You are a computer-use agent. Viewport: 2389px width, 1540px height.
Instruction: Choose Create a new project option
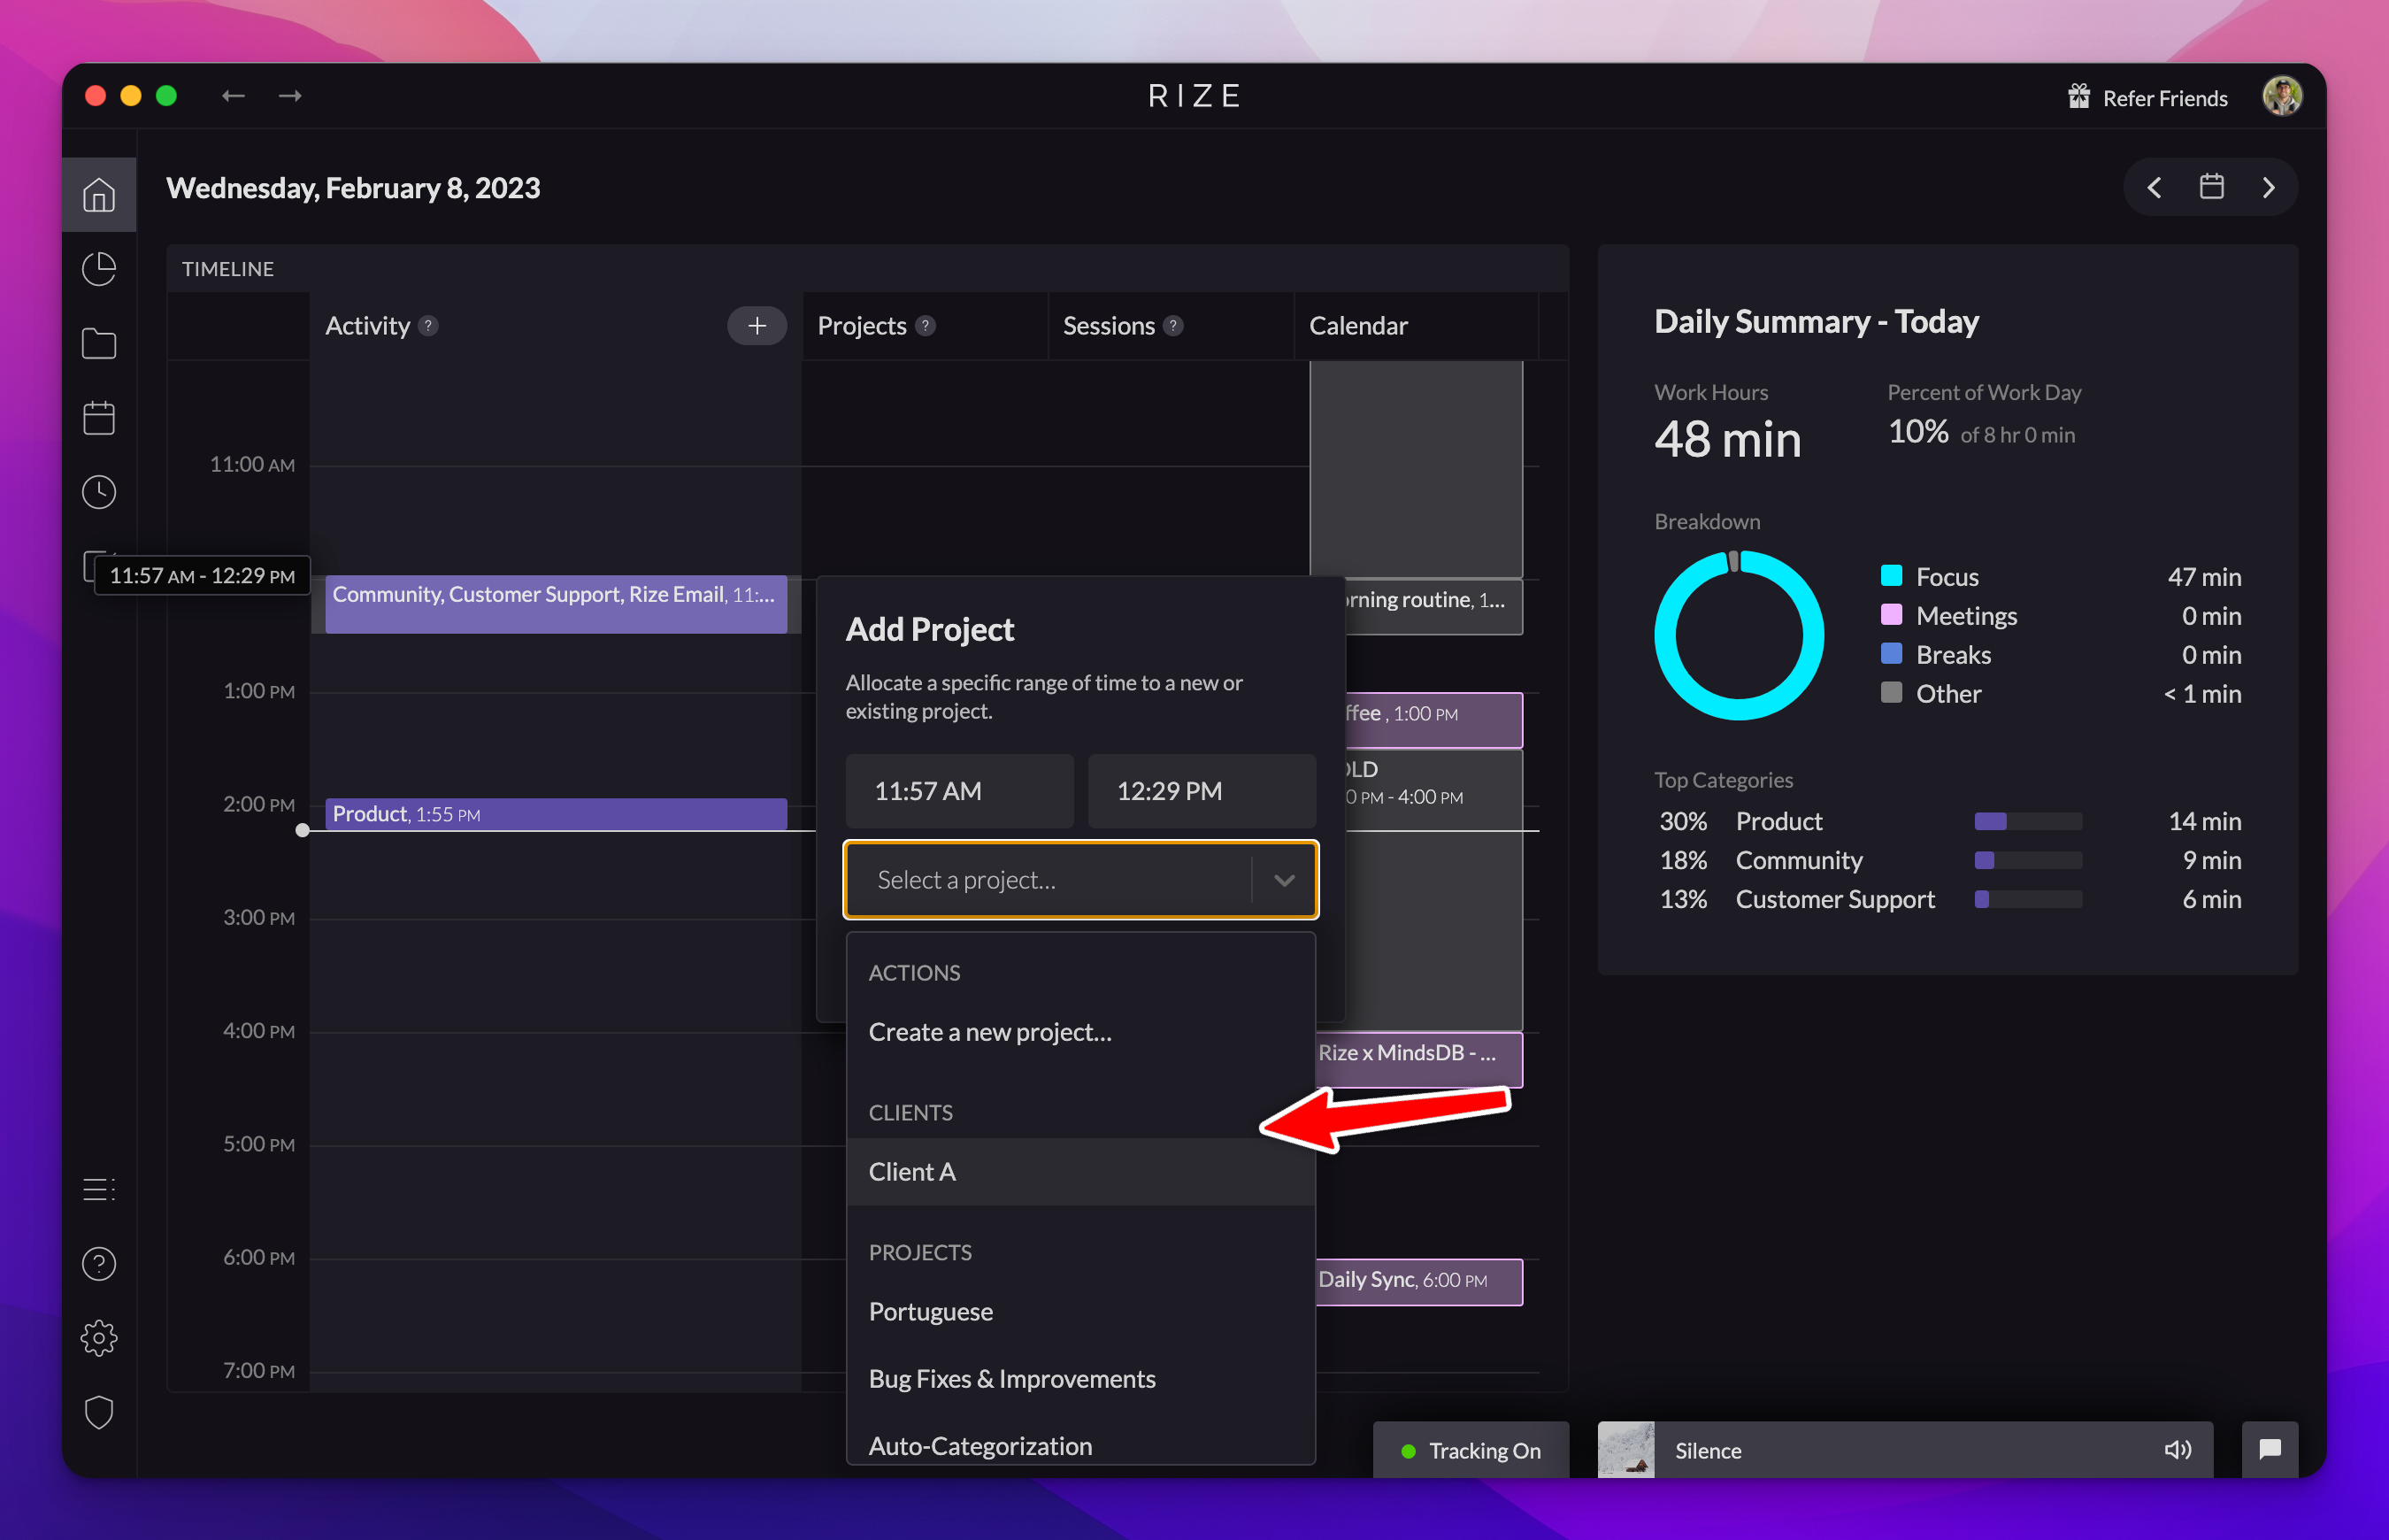[1080, 1032]
